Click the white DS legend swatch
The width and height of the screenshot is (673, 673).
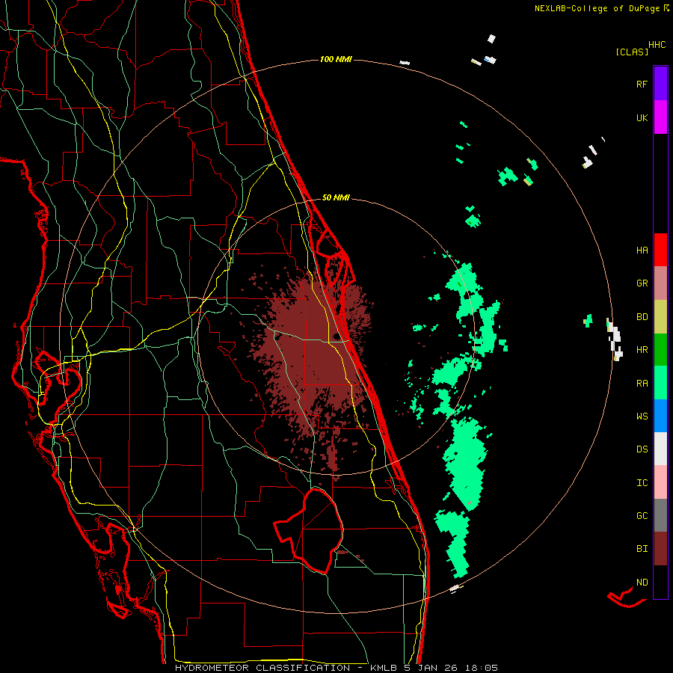pyautogui.click(x=660, y=449)
